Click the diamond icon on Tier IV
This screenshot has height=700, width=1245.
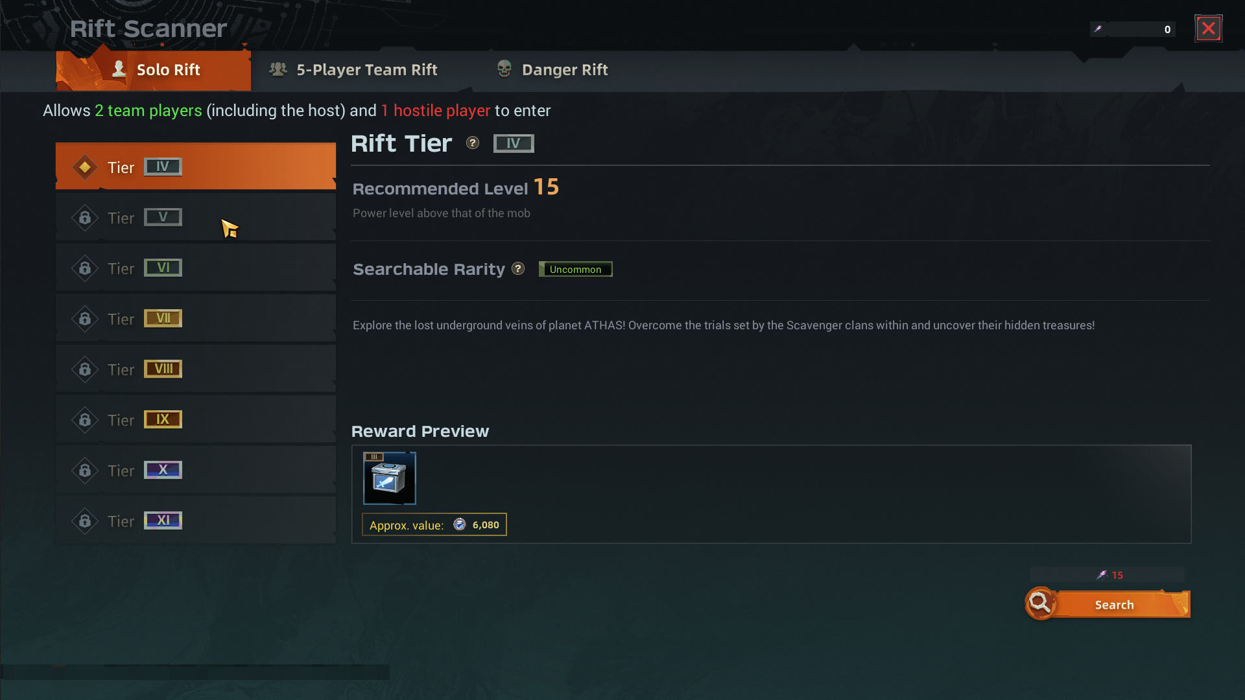click(85, 167)
